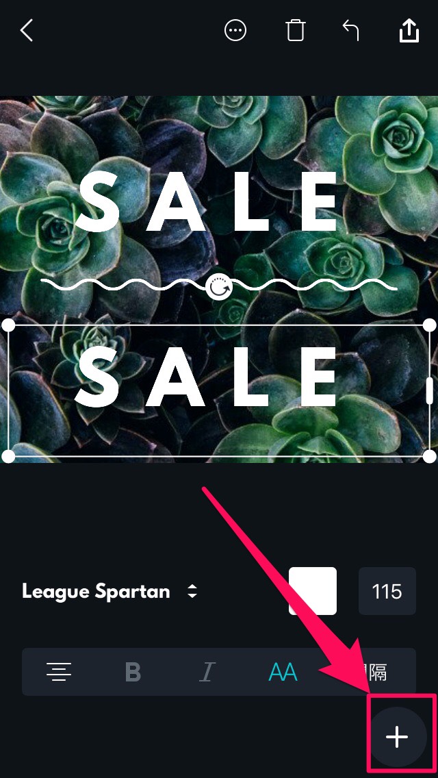Viewport: 438px width, 778px height.
Task: Open the font size 115 field
Action: point(387,591)
